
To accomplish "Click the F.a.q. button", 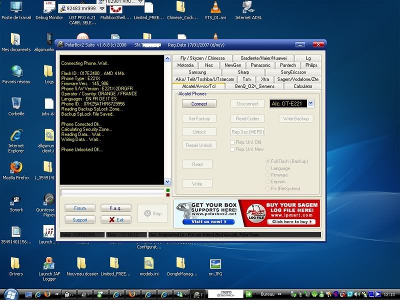I will (x=116, y=208).
